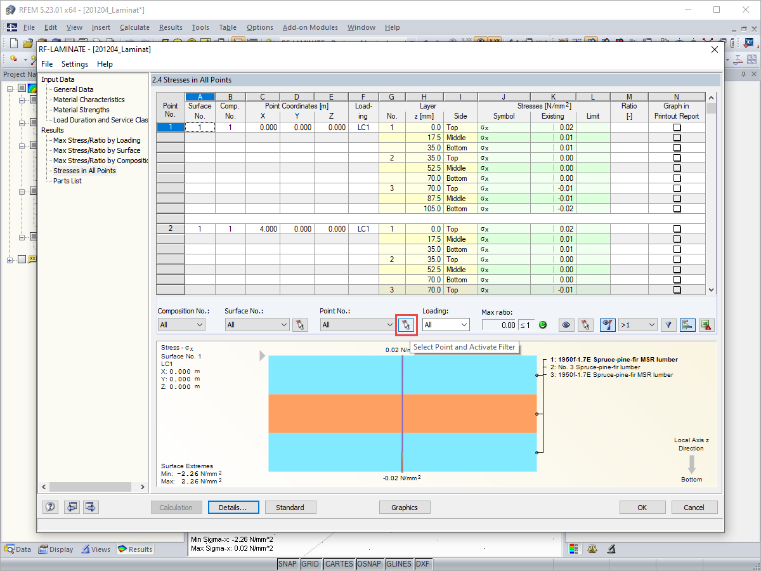Open help icon at dialog bottom-left

tap(50, 507)
